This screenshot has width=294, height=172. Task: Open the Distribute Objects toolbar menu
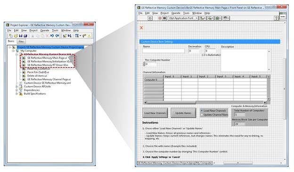tap(211, 18)
